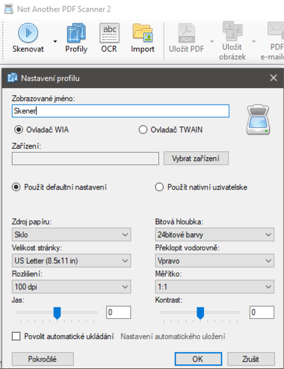Viewport: 284px width, 369px height.
Task: Select the Ovladač TWAIN radio button
Action: pos(143,130)
